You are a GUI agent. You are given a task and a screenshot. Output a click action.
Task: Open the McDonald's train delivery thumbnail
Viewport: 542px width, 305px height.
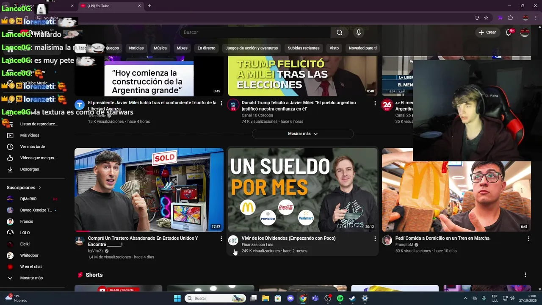tap(456, 197)
